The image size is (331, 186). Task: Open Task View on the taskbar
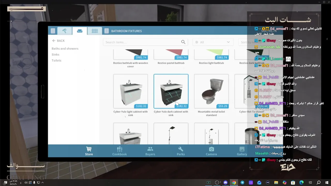[x=310, y=183]
